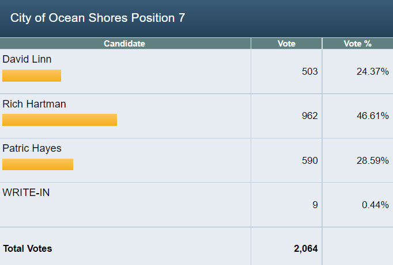Select Patric Hayes's 28.59% percentage

[x=373, y=160]
